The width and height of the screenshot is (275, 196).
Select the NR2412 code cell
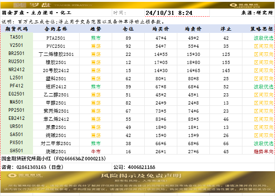(x=16, y=69)
